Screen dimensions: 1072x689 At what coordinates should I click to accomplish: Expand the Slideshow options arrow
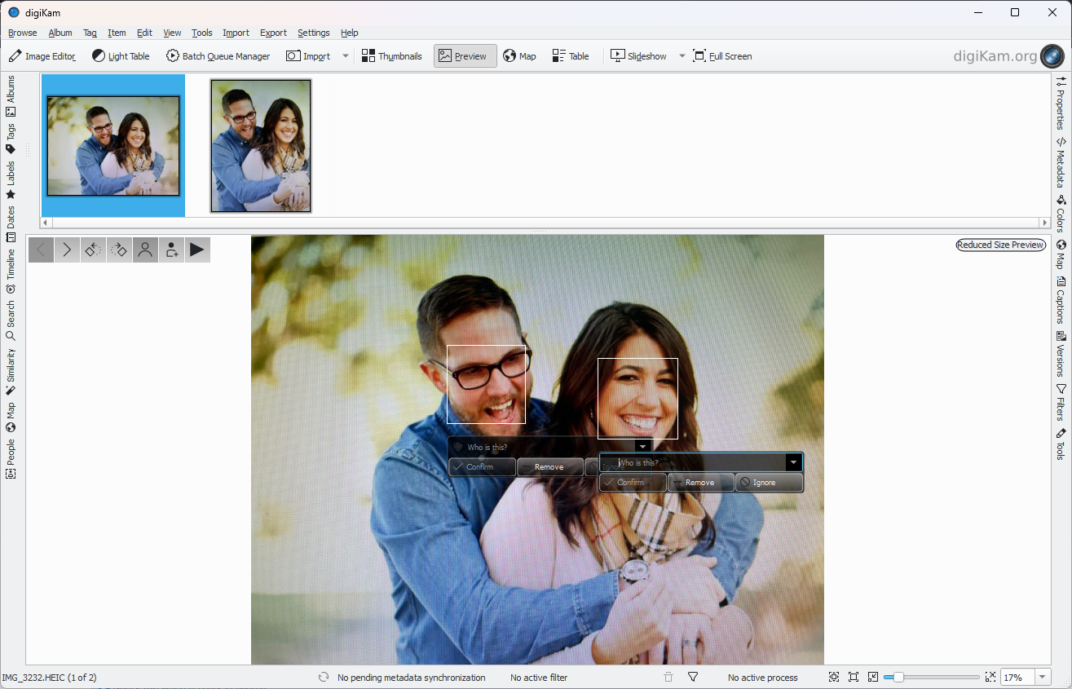click(682, 56)
